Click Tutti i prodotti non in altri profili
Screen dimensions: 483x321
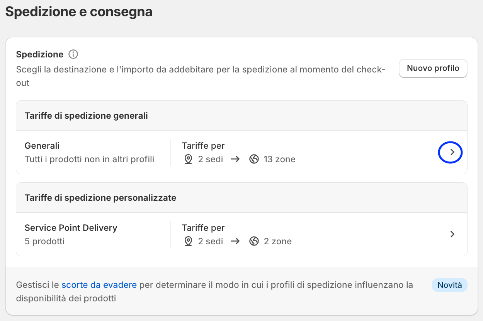pyautogui.click(x=89, y=159)
